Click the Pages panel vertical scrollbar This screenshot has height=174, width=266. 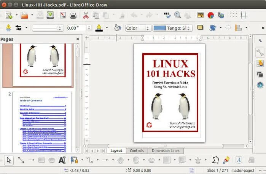(78, 98)
